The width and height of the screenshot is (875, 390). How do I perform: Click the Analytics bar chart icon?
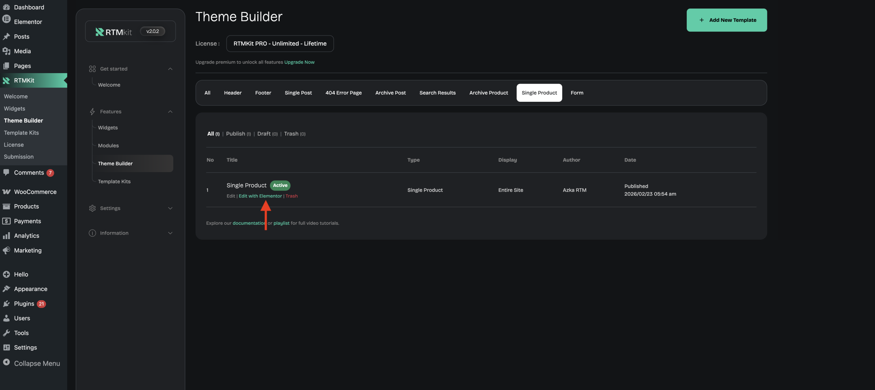(6, 236)
